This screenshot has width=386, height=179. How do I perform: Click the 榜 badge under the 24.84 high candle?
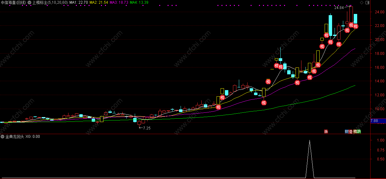tap(351, 25)
